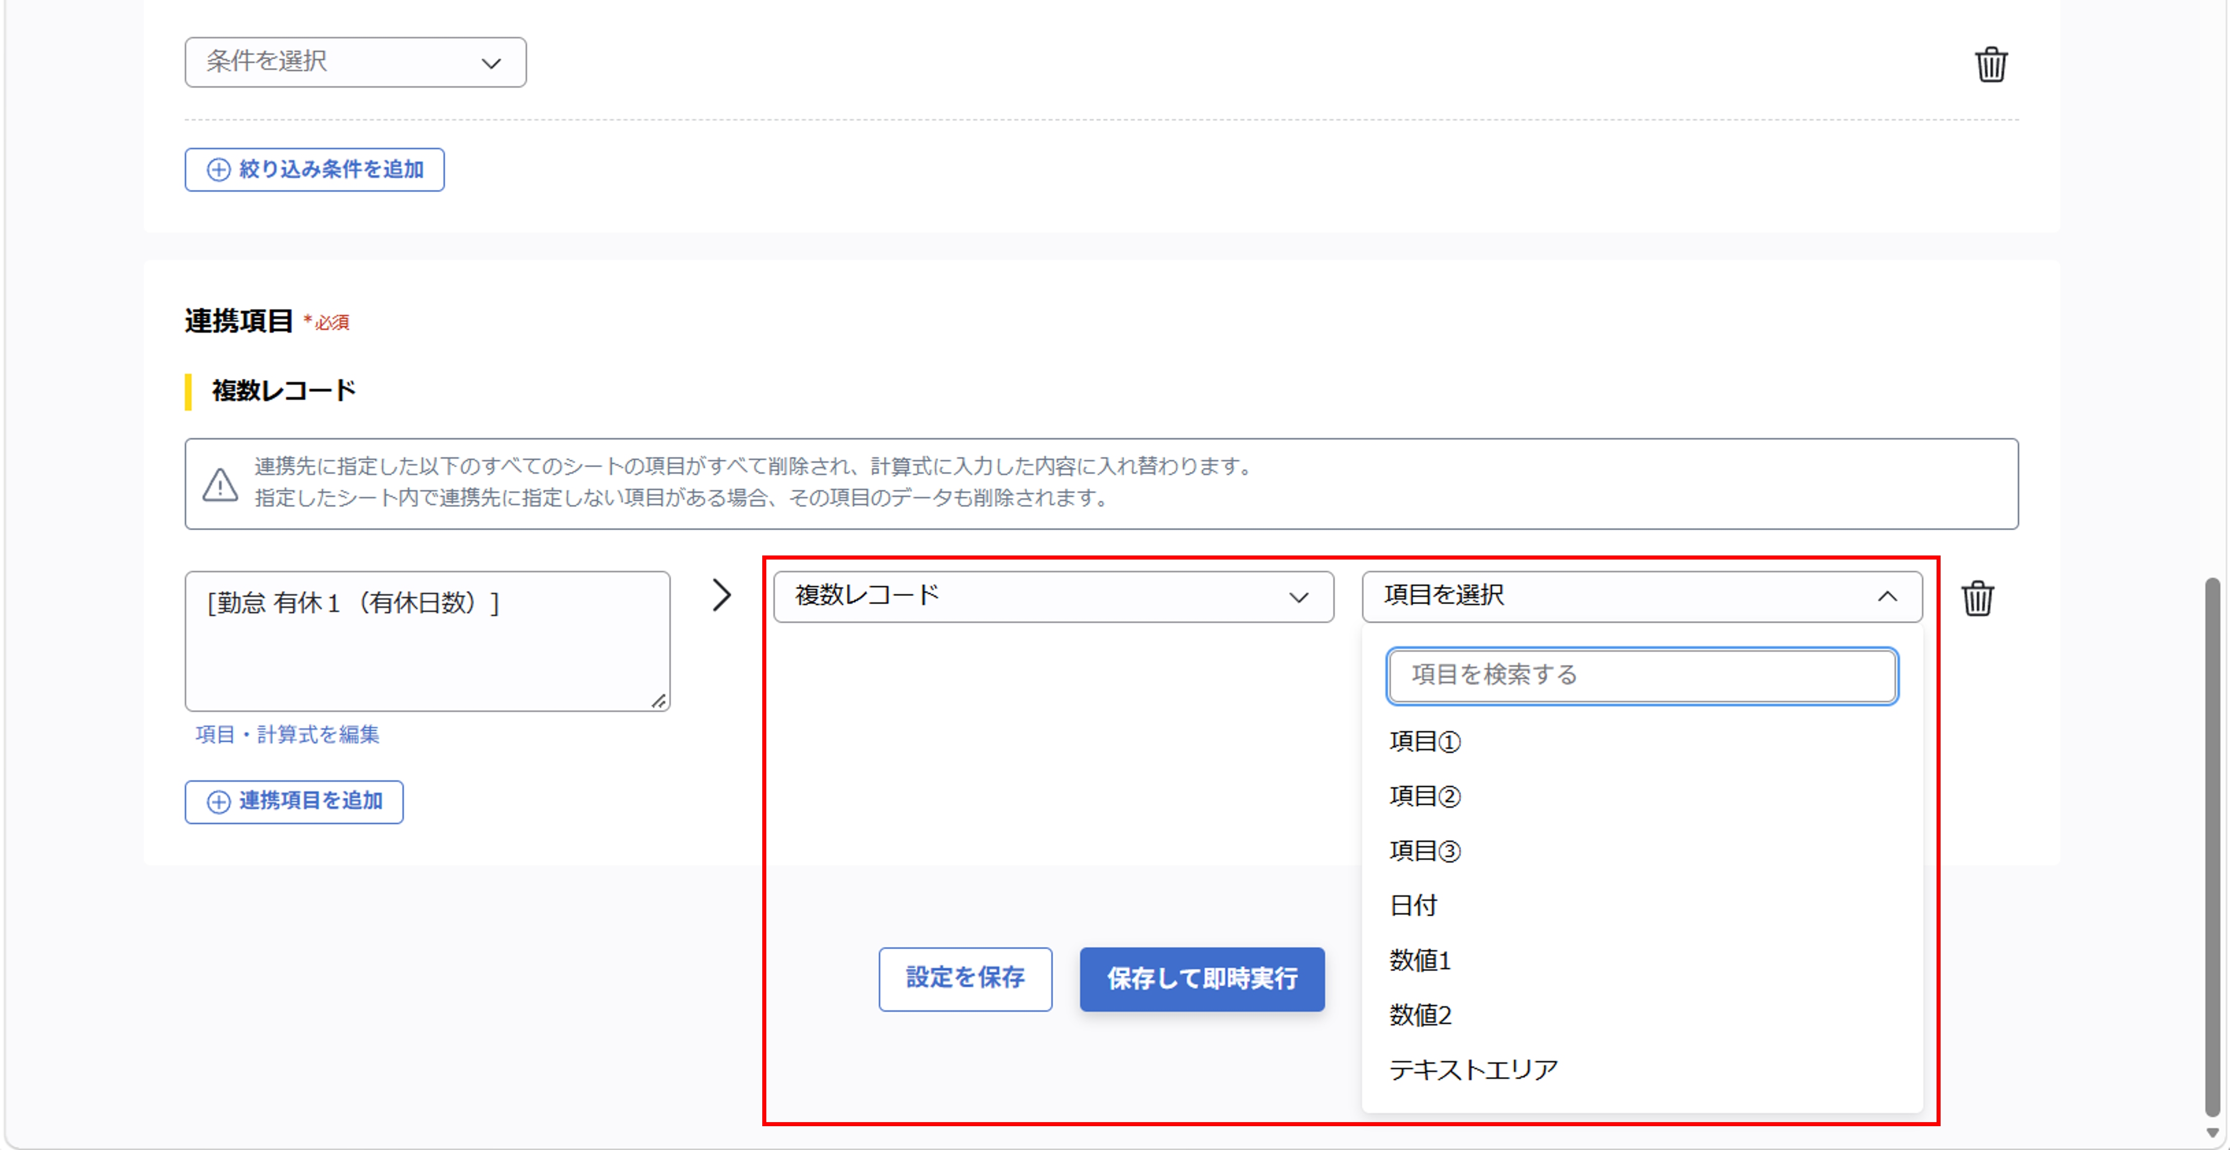Viewport: 2230px width, 1150px height.
Task: Click 保存して即時実行 button
Action: [1202, 979]
